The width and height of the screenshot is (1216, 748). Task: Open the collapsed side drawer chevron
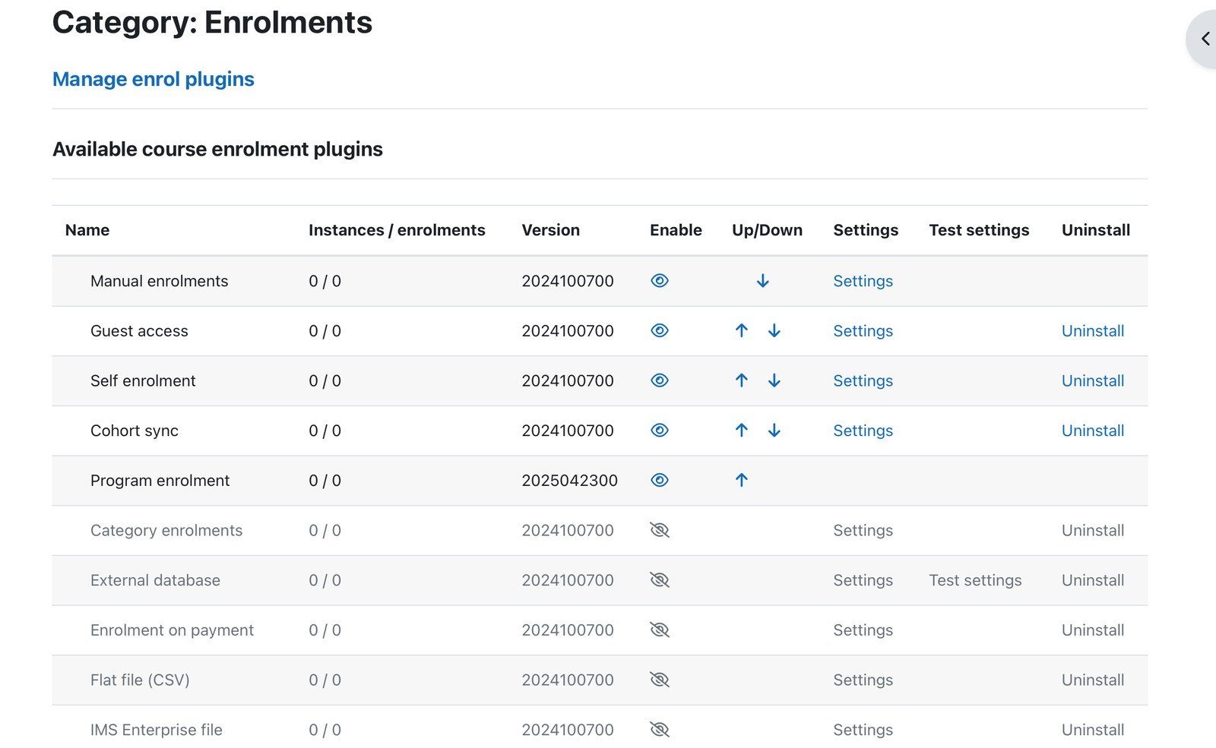[1205, 39]
